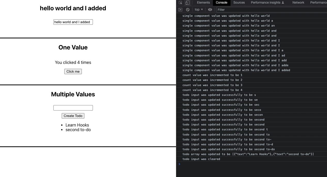Open the Sources tab
The width and height of the screenshot is (327, 177).
pyautogui.click(x=239, y=3)
